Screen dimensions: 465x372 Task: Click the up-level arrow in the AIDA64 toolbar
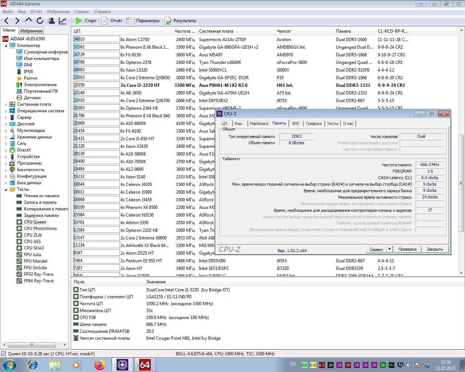(x=29, y=21)
